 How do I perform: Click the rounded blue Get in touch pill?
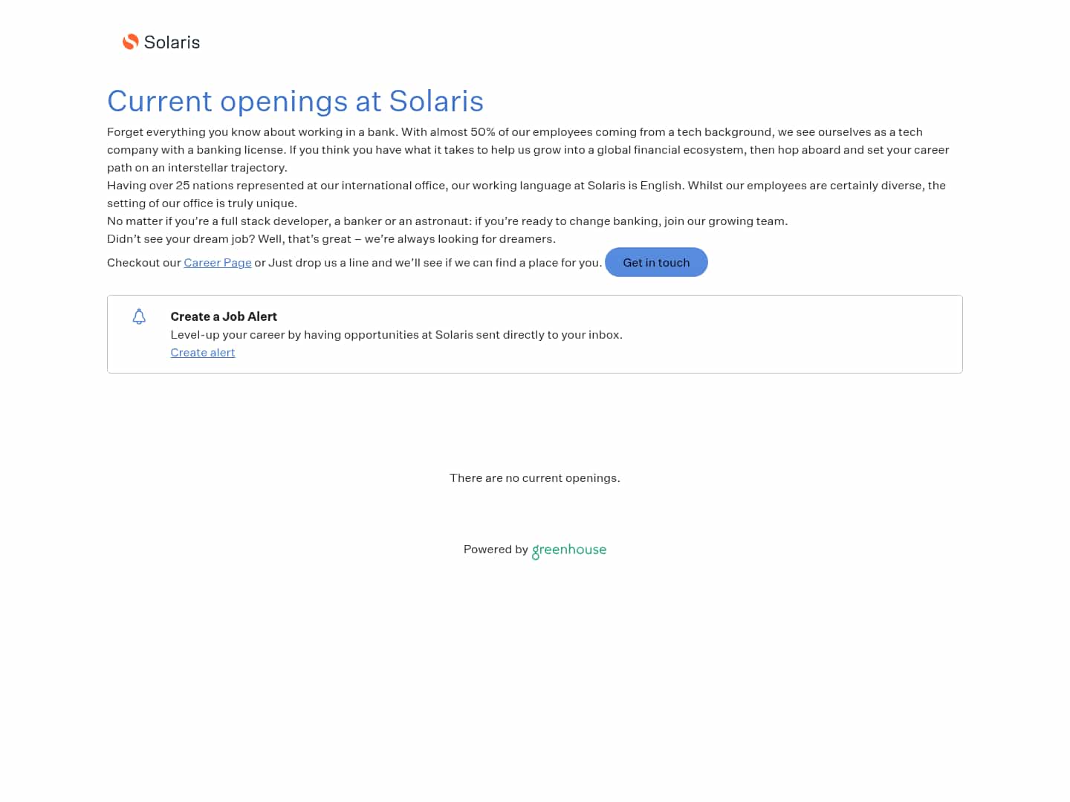pyautogui.click(x=656, y=262)
